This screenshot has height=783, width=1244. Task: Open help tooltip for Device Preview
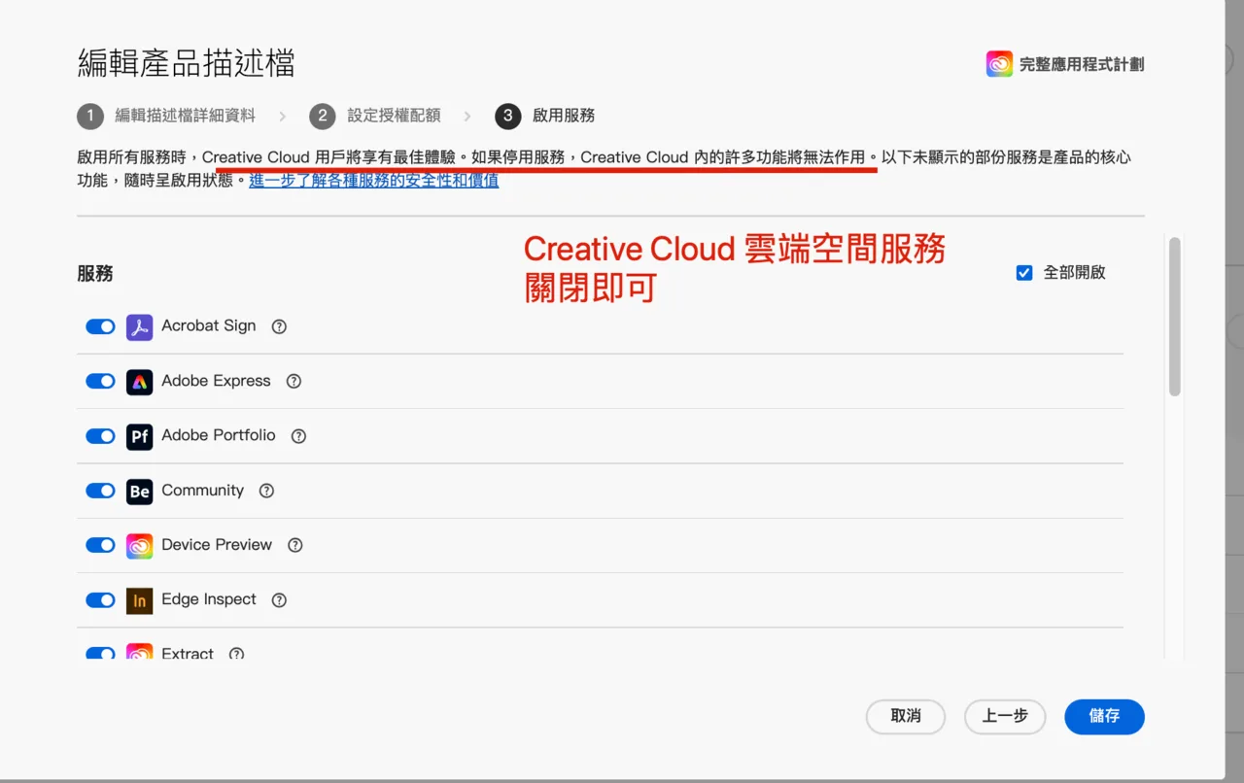click(x=295, y=545)
